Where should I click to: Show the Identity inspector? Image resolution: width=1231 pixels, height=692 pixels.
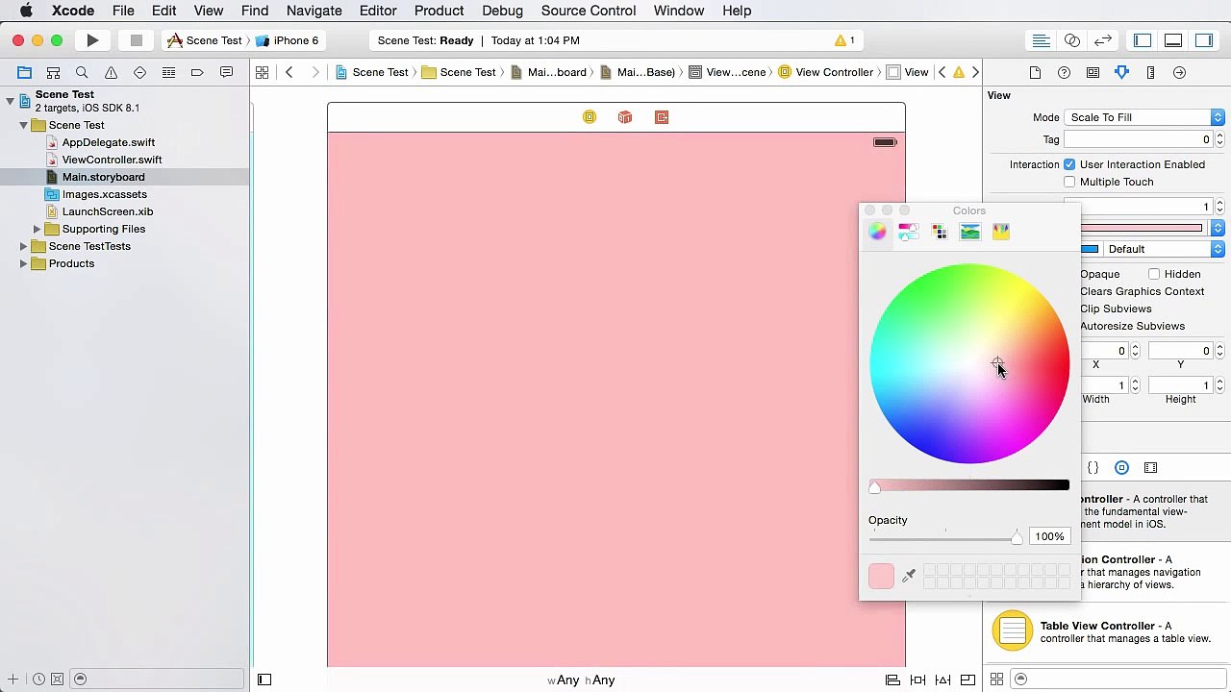tap(1093, 72)
